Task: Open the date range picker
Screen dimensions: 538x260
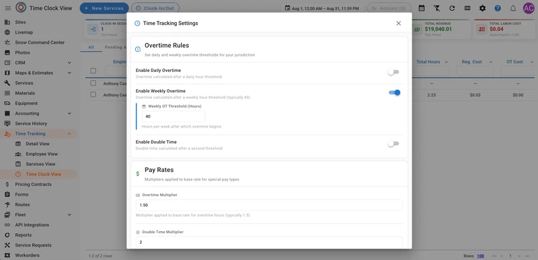Action: point(322,8)
